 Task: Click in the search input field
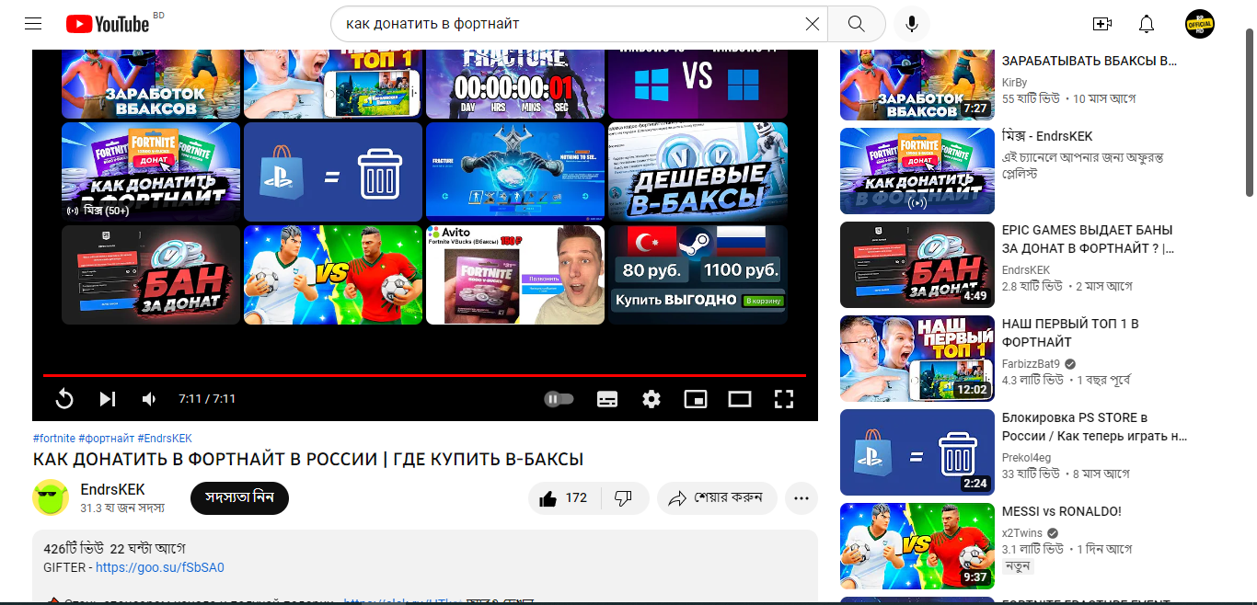tap(571, 24)
